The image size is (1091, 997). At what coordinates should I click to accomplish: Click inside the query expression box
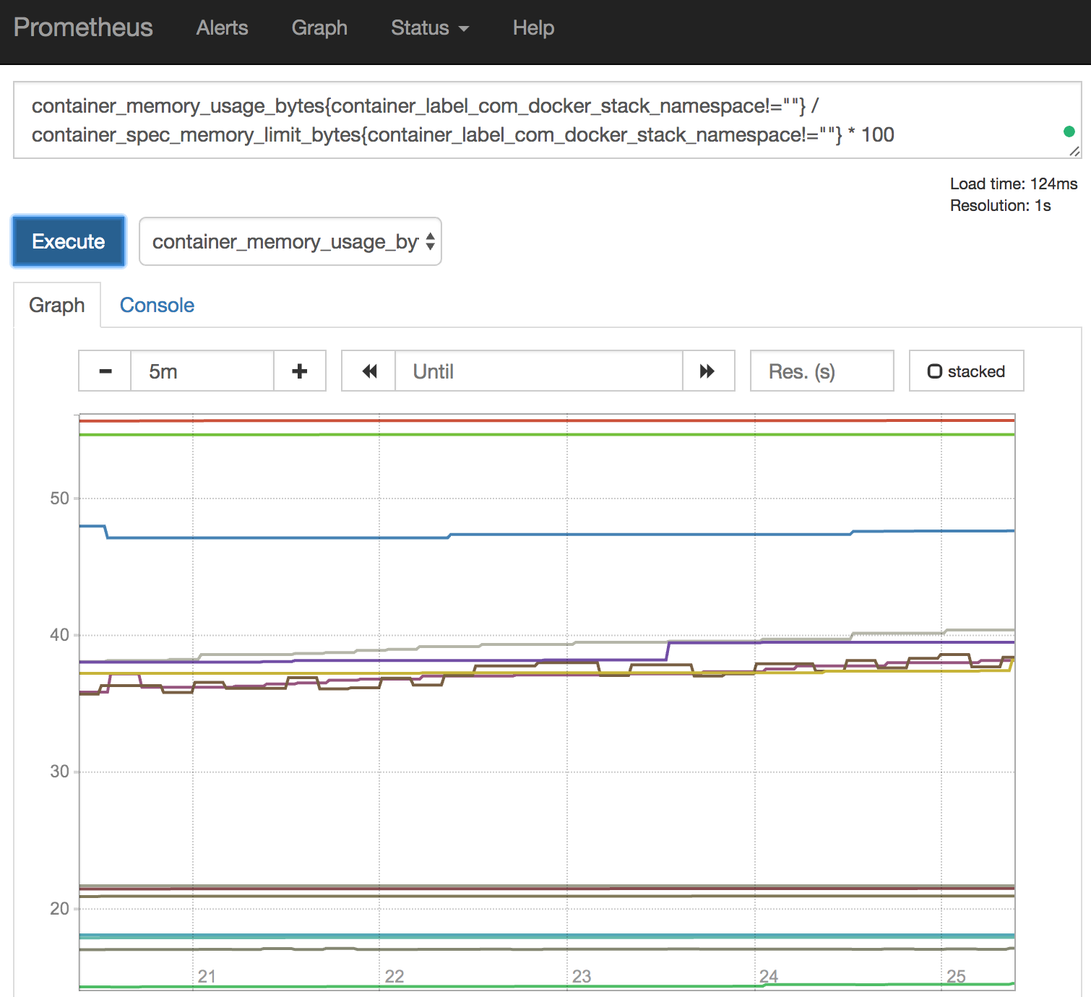pyautogui.click(x=535, y=121)
